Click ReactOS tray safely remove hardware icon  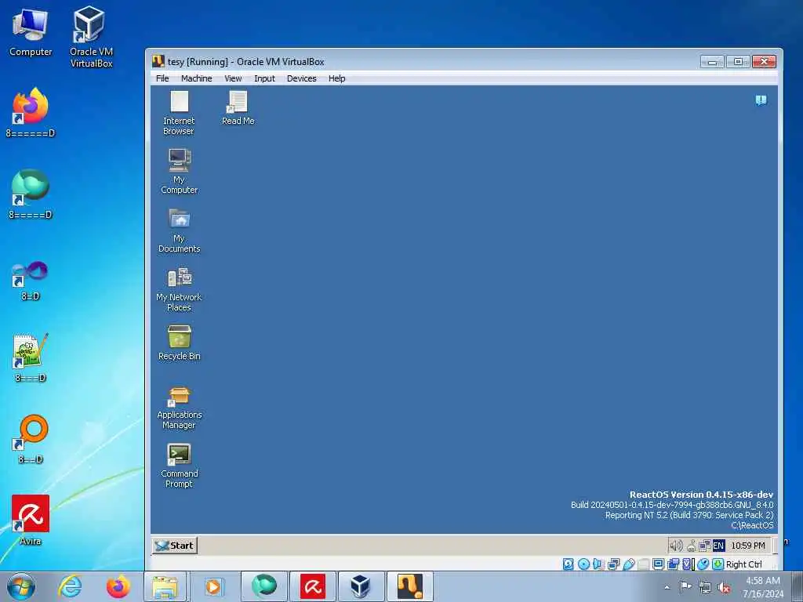pos(692,546)
